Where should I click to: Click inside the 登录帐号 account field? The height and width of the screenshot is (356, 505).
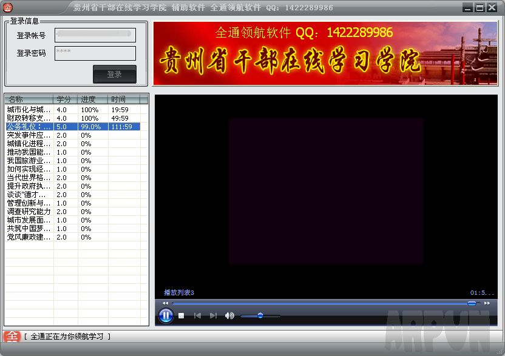click(x=94, y=35)
